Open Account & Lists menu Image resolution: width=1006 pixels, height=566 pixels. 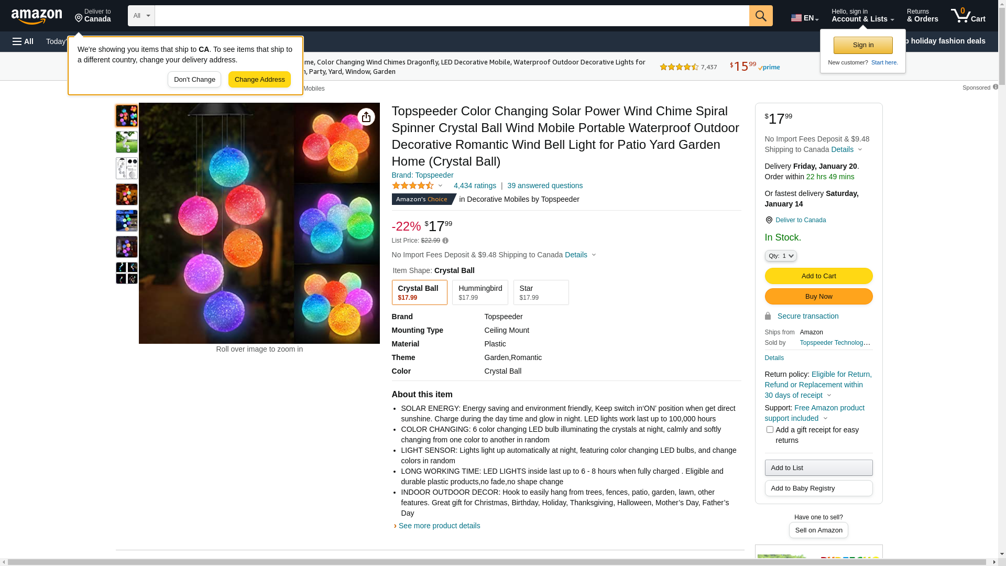[862, 16]
